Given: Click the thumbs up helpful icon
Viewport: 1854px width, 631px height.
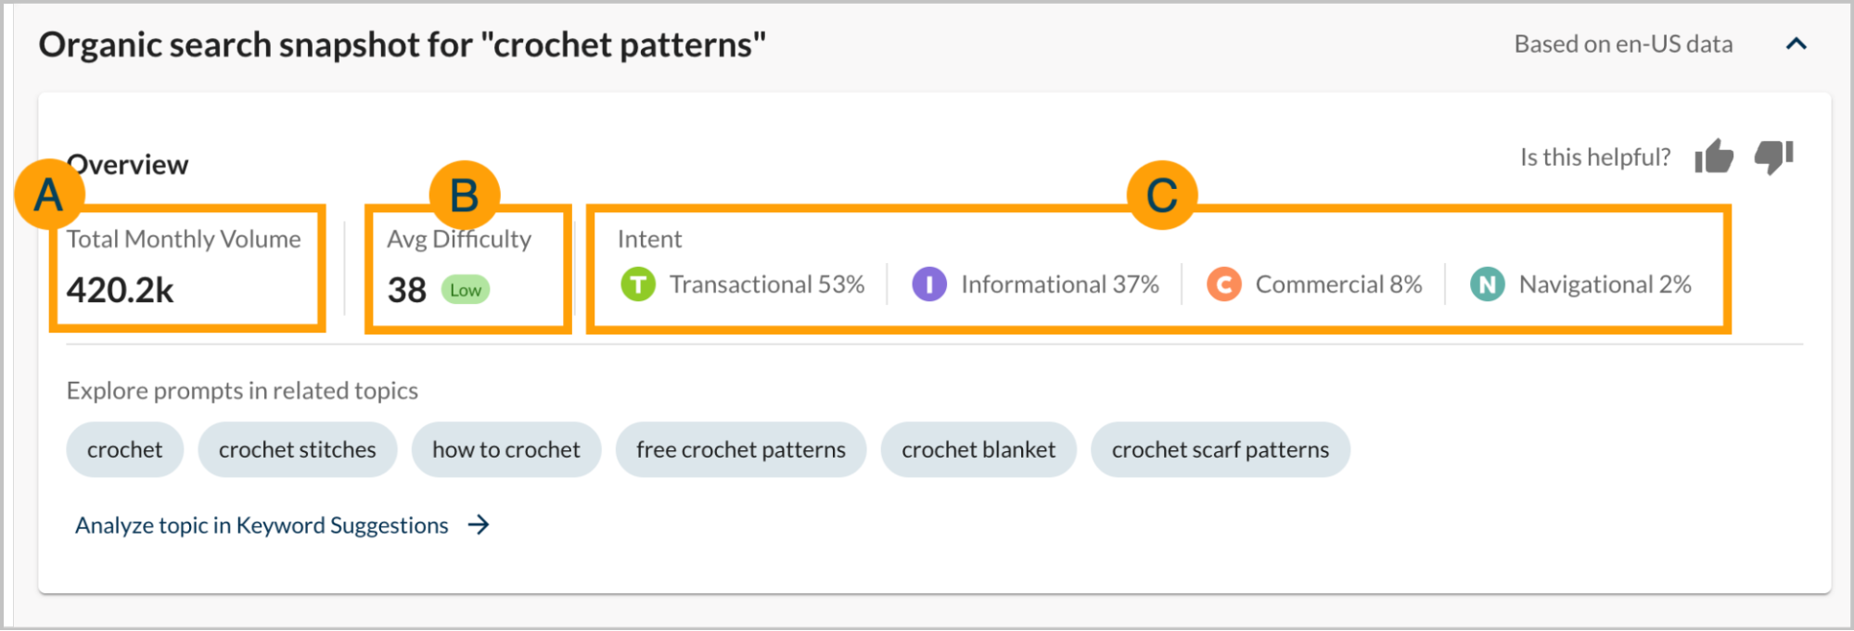Looking at the screenshot, I should click(x=1714, y=157).
